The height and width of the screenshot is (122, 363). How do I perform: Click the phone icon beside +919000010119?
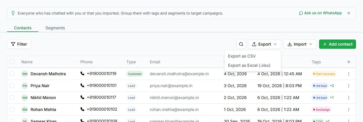point(82,73)
